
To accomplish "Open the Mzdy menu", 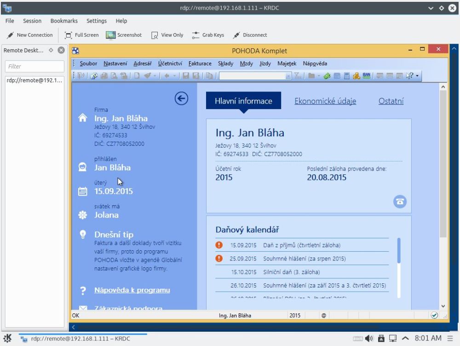I will point(246,63).
